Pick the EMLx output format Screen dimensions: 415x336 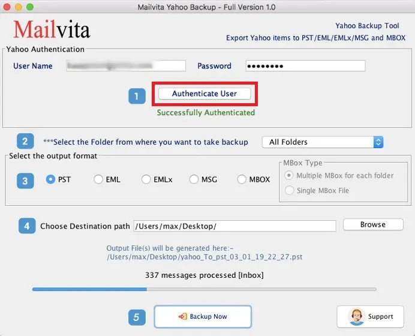(x=146, y=179)
